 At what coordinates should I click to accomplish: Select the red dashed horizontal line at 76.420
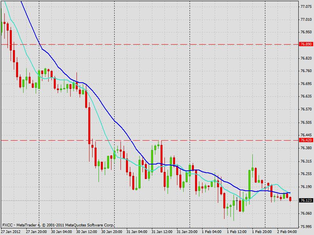pyautogui.click(x=150, y=140)
